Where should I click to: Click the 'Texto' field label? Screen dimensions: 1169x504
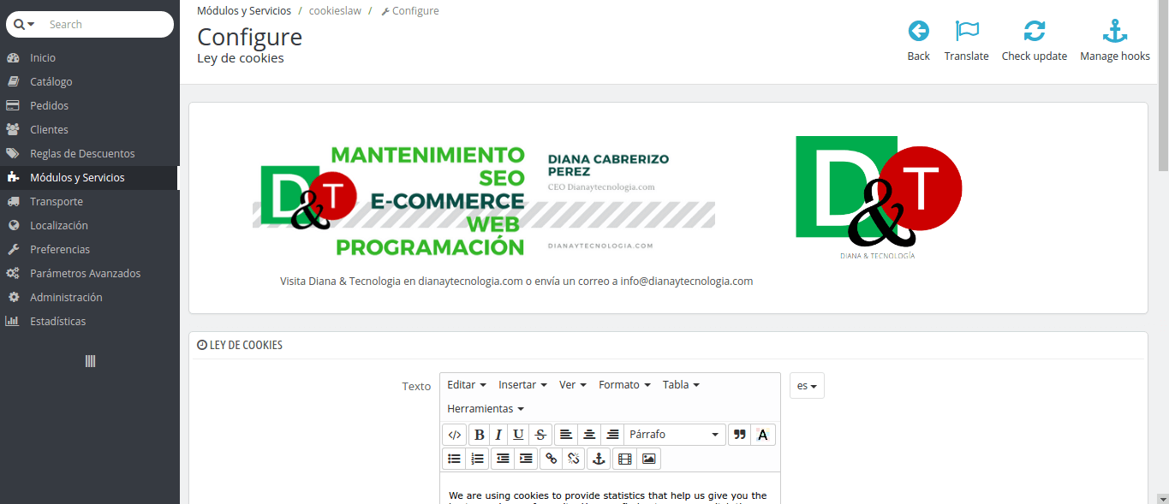click(x=417, y=386)
